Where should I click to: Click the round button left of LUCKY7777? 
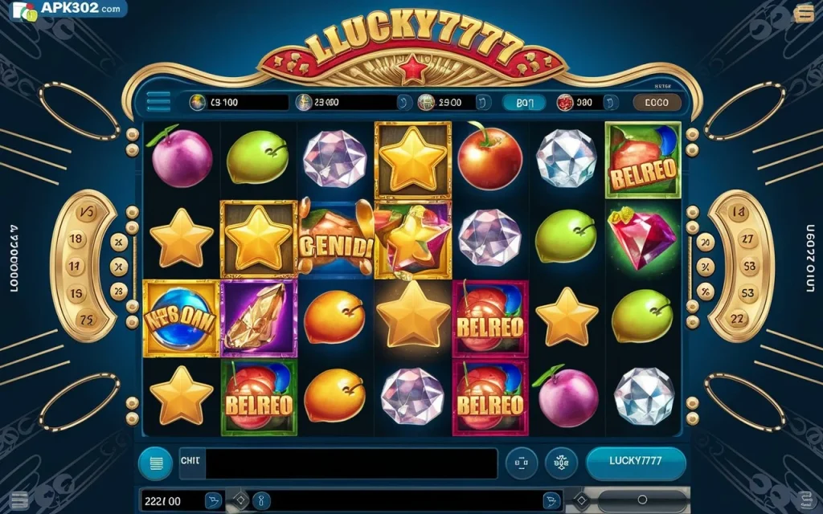point(561,463)
